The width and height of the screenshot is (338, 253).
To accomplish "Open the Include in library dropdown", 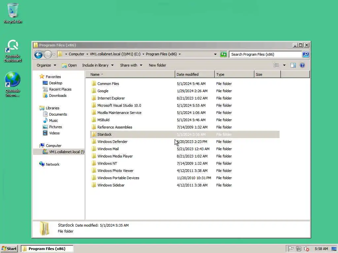I will (x=98, y=65).
